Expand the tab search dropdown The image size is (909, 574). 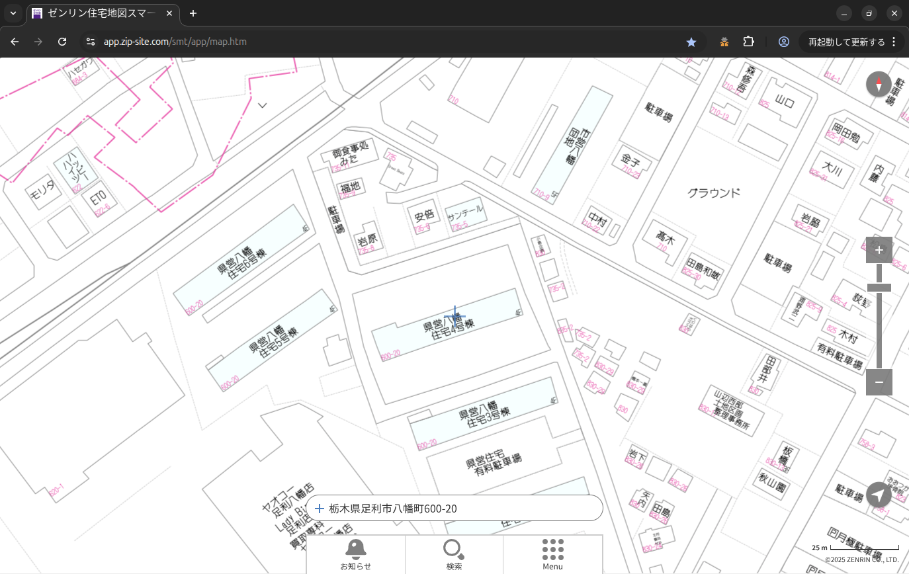[x=13, y=13]
